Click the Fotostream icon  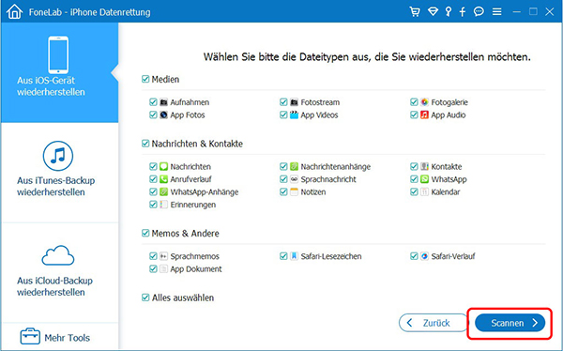(294, 102)
